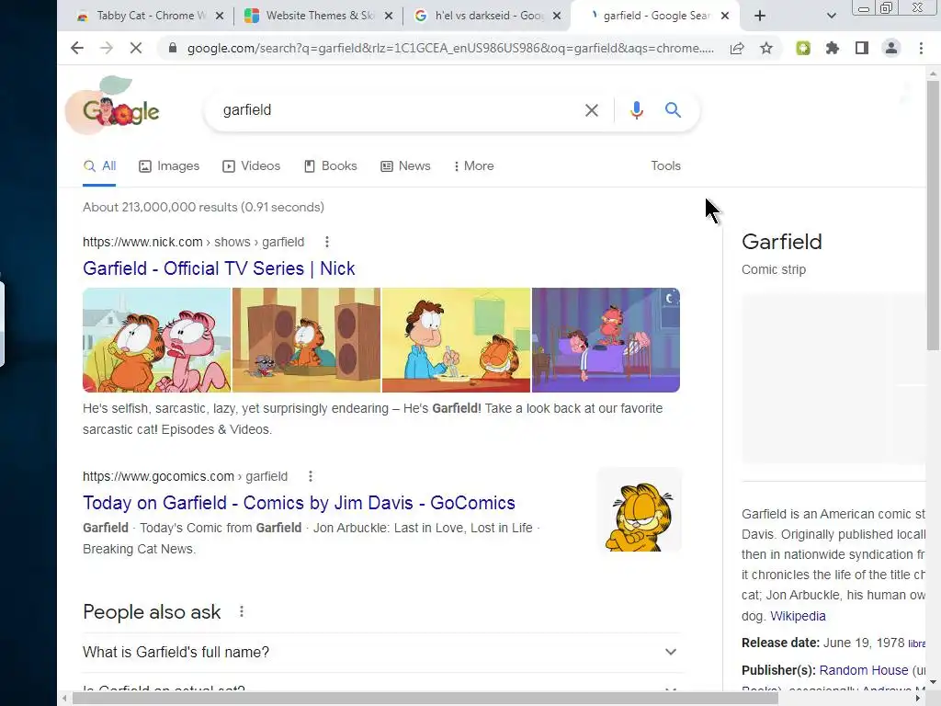Click the forward navigation arrow
The image size is (941, 706).
coord(107,48)
